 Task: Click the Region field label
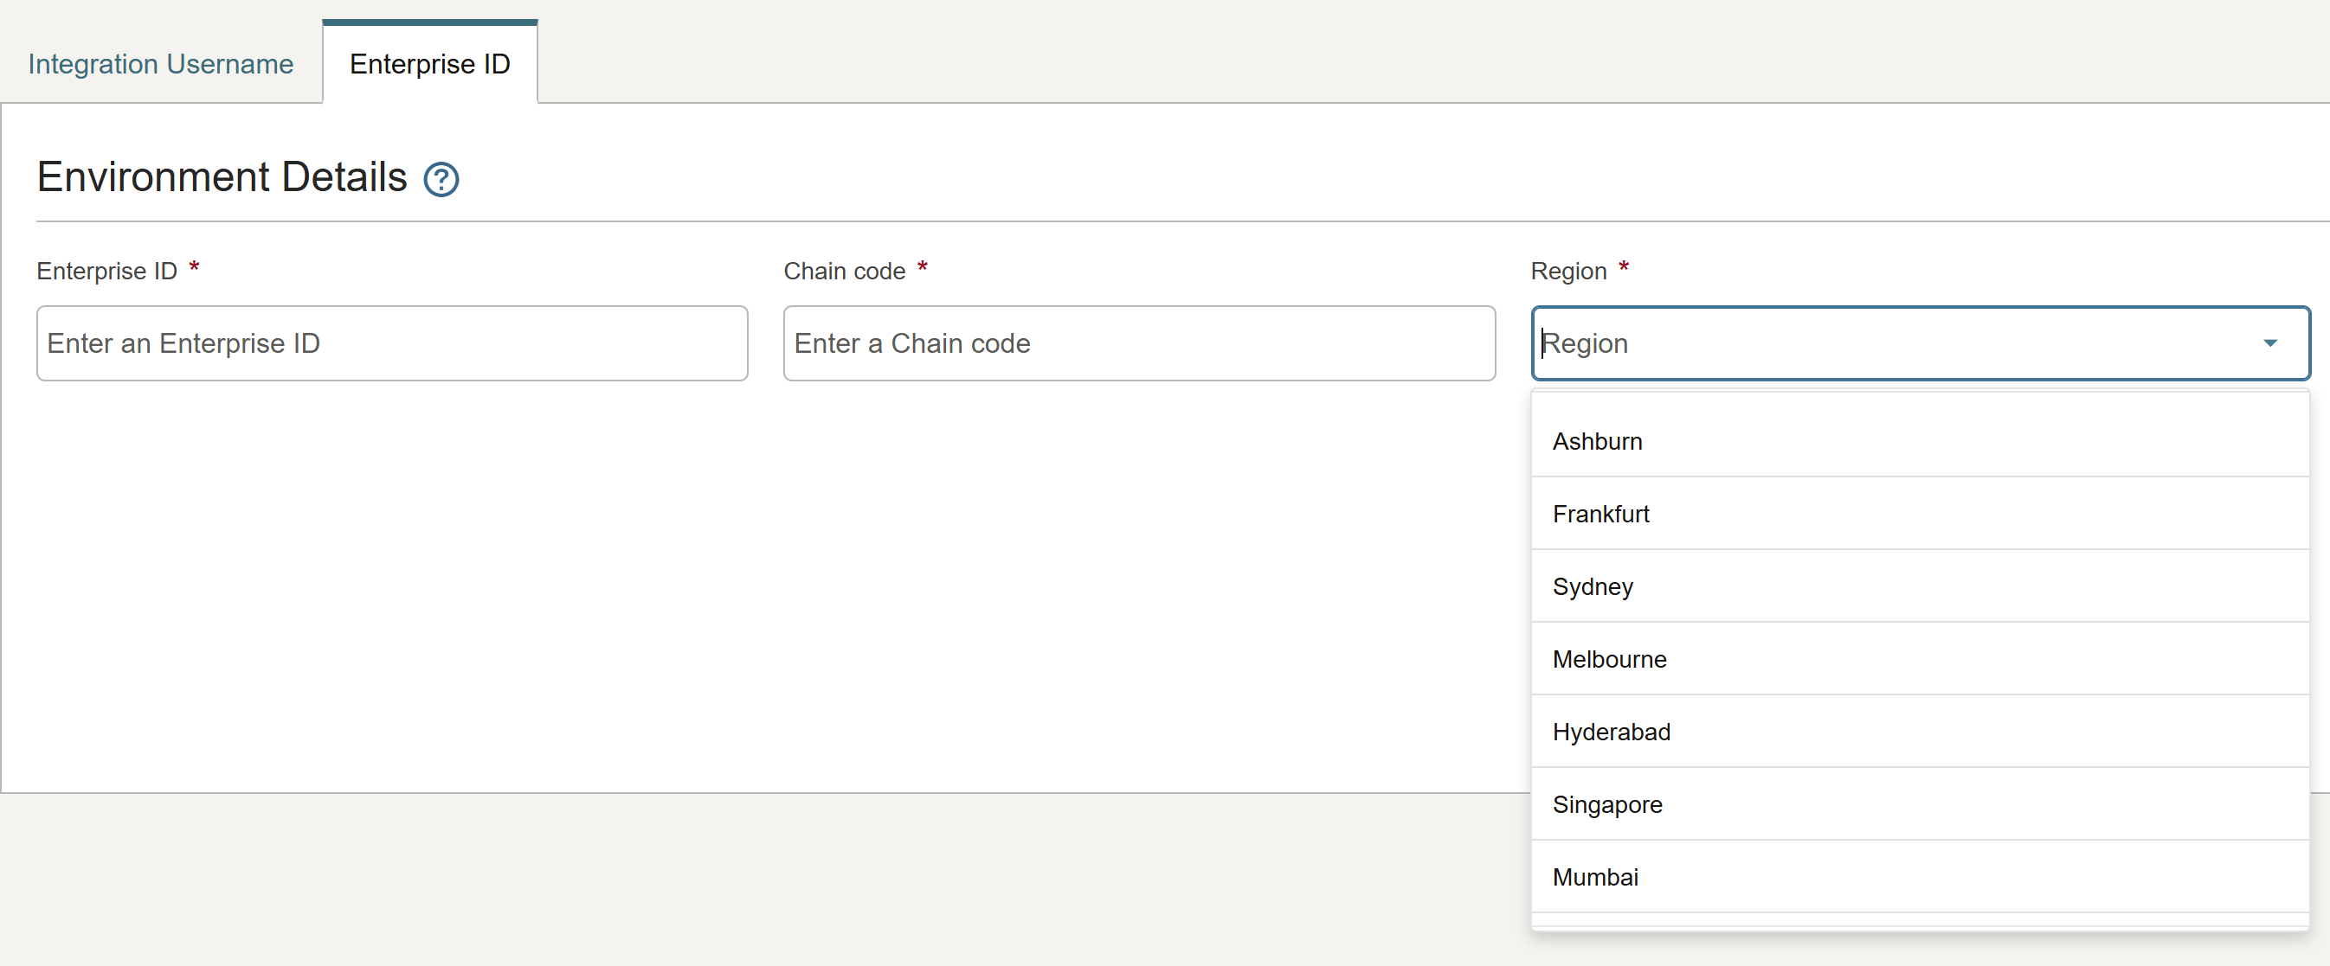point(1567,271)
